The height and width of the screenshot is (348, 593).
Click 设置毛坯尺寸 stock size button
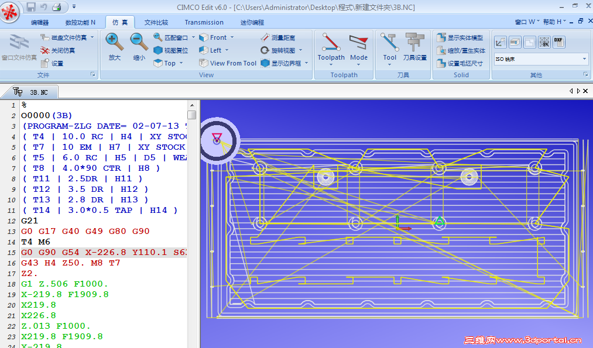[x=460, y=63]
